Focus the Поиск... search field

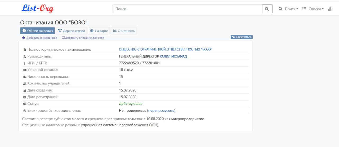pos(187,9)
